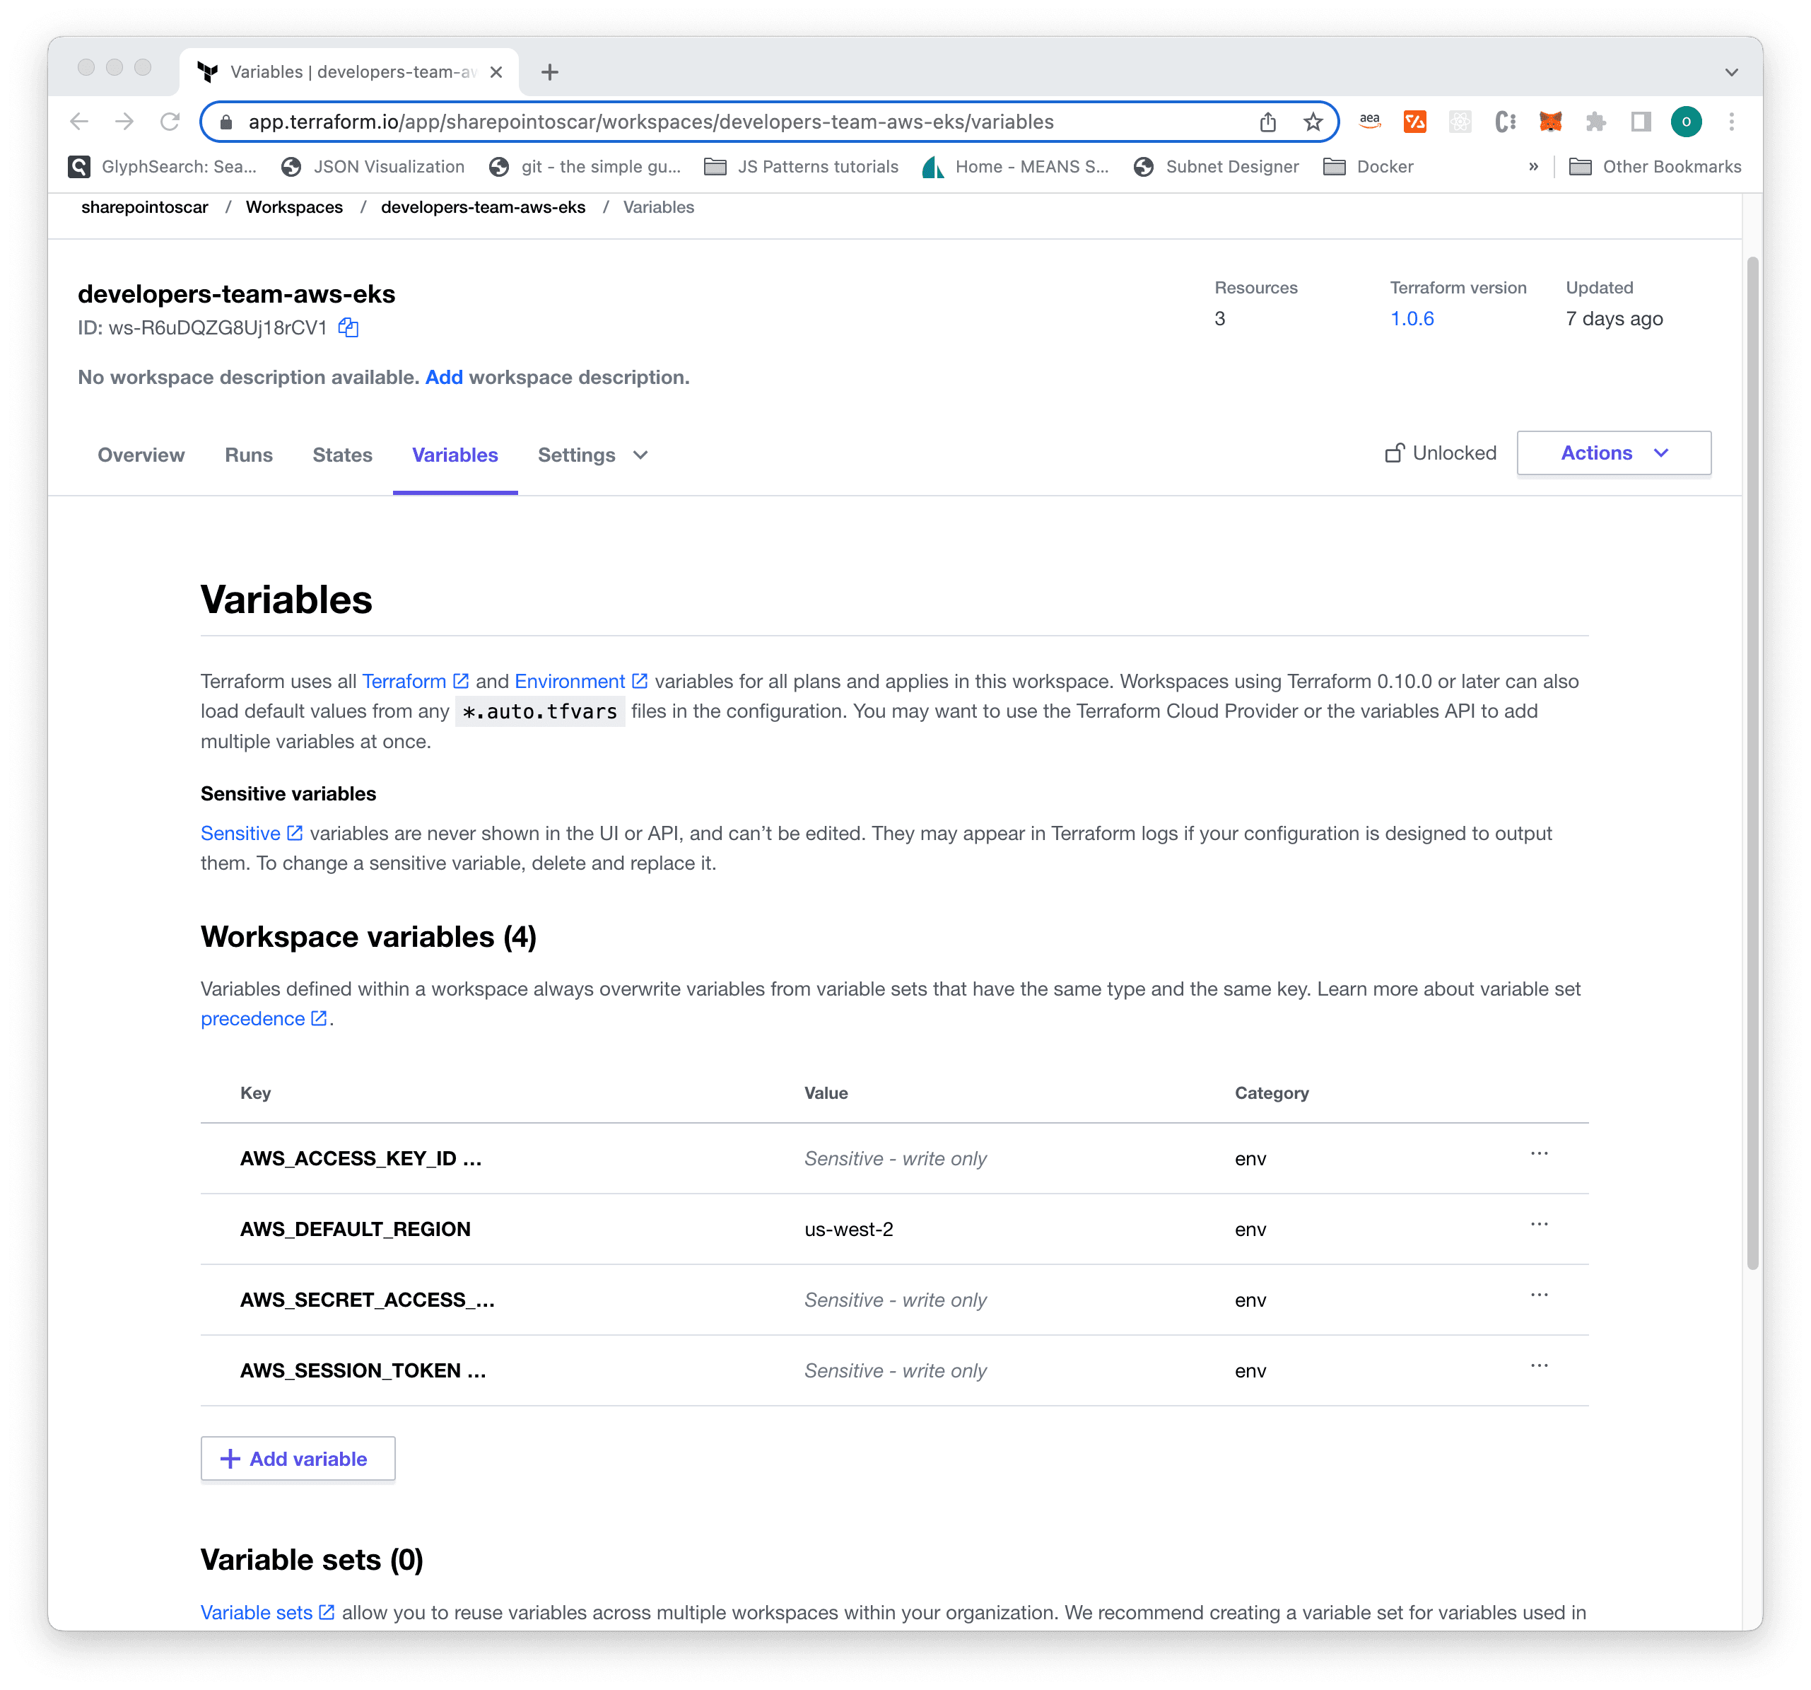Expand the Settings tab dropdown chevron
The height and width of the screenshot is (1690, 1811).
[640, 455]
